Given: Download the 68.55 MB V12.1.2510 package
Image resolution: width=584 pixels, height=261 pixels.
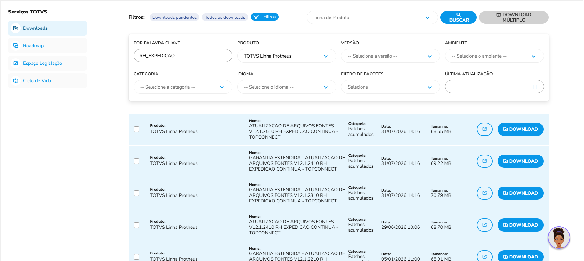Looking at the screenshot, I should pyautogui.click(x=520, y=129).
